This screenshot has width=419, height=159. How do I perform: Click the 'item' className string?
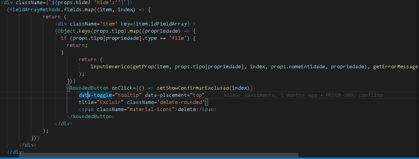coord(109,24)
